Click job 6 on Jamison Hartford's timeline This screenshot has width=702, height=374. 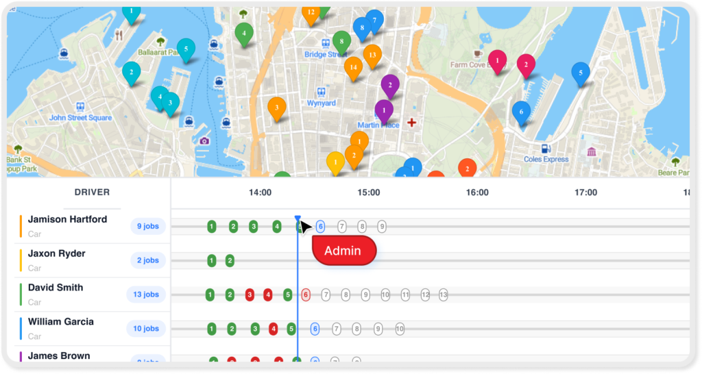(320, 227)
